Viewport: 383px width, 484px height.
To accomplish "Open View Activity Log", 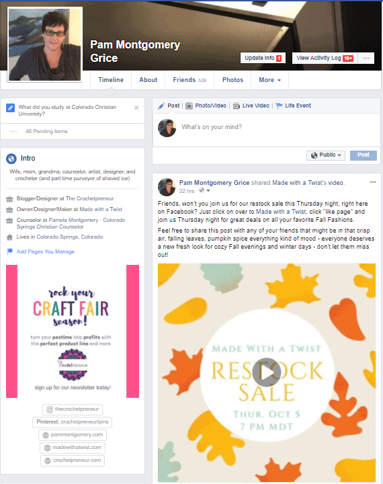I will tap(325, 58).
